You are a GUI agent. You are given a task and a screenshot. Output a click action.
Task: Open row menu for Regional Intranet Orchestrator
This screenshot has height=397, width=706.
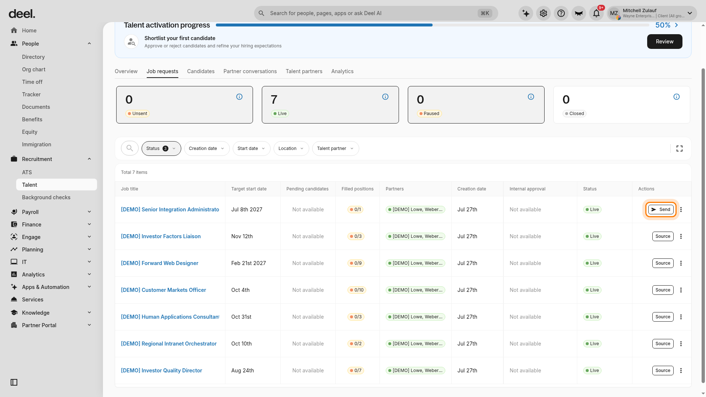pos(681,344)
